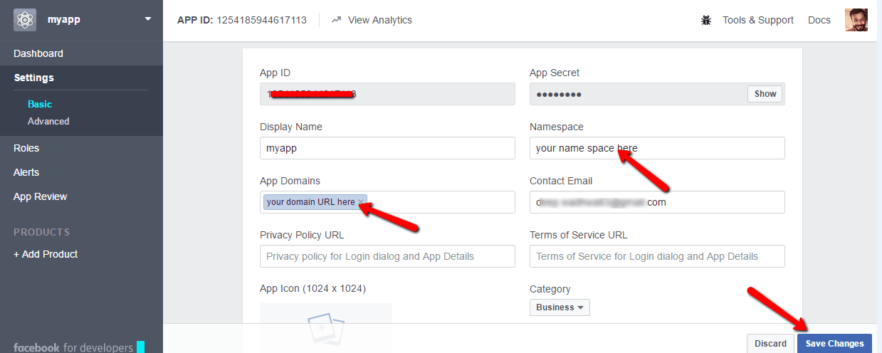Open Basic settings subsection
This screenshot has height=353, width=882.
(40, 104)
